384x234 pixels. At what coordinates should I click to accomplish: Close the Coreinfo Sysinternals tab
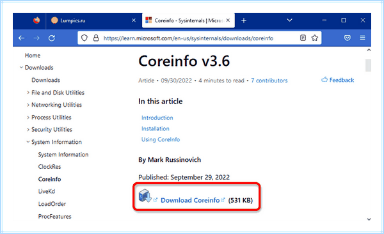coord(228,20)
